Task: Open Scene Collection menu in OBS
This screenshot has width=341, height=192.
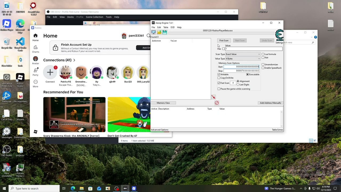Action: pyautogui.click(x=94, y=17)
